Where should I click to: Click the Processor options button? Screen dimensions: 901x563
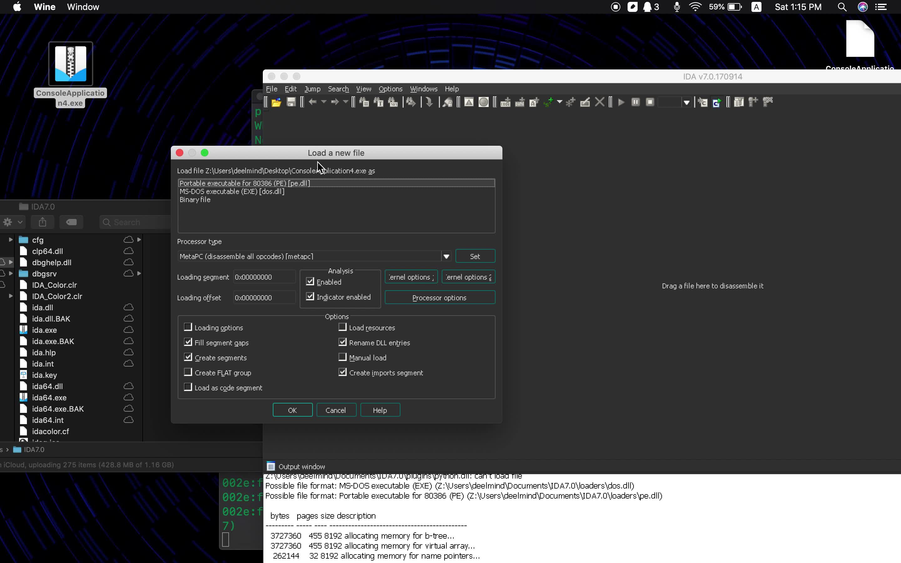click(x=439, y=297)
